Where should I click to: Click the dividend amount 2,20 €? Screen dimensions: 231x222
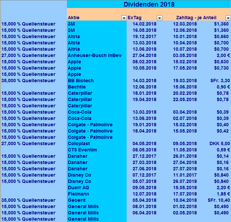click(223, 188)
